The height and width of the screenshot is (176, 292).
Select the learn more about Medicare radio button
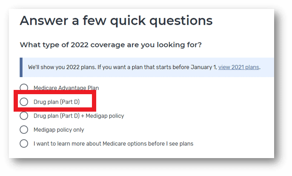24,144
